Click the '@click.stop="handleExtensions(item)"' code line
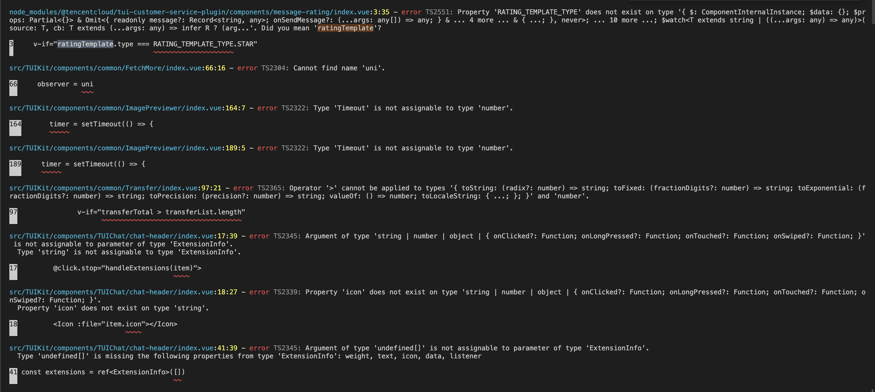Screen dimensions: 875x392 click(127, 268)
